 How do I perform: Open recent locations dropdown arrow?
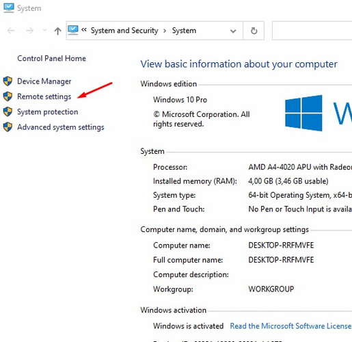44,30
